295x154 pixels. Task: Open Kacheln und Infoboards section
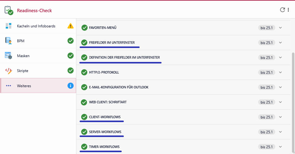click(x=36, y=26)
